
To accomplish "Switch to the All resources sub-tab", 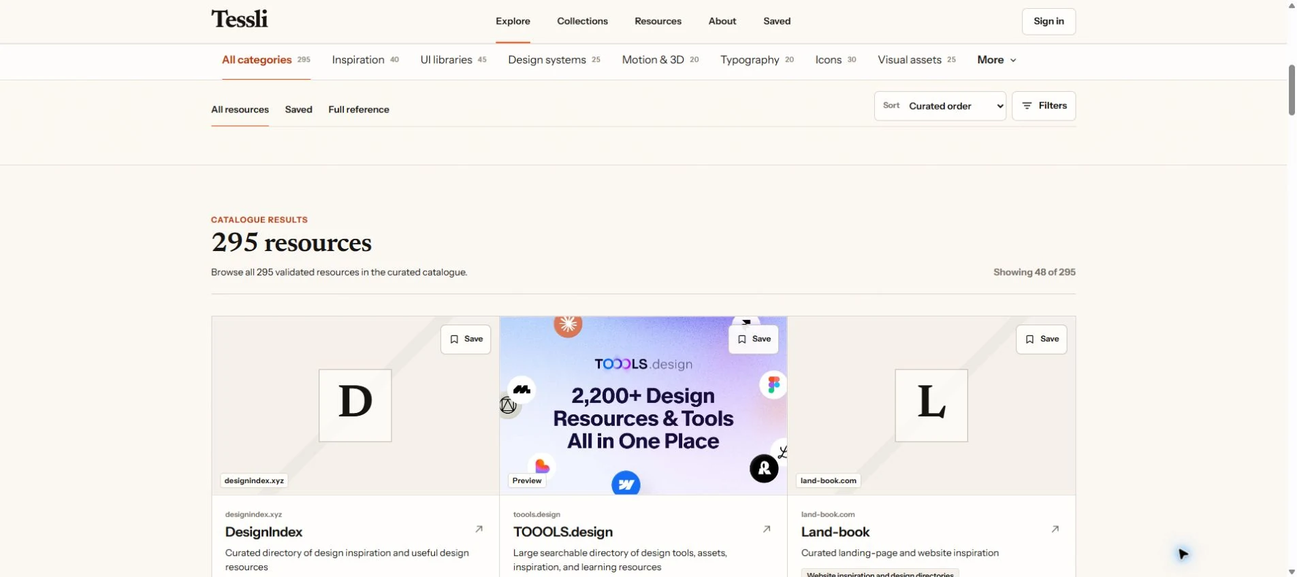I will [x=240, y=110].
